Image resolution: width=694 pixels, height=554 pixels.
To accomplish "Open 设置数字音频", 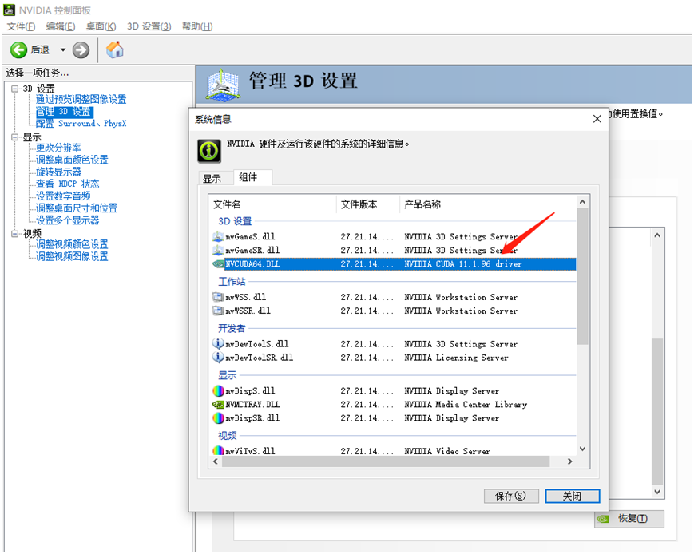I will point(63,196).
